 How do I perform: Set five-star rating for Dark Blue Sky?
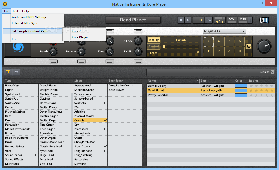(272, 86)
